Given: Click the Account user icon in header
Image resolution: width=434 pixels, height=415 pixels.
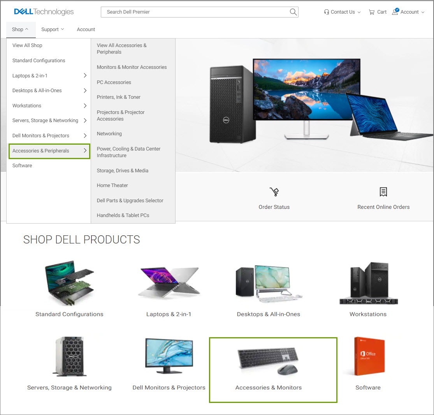Looking at the screenshot, I should (x=395, y=12).
